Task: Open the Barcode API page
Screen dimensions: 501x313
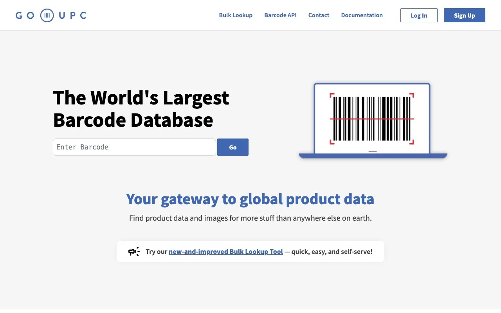Action: [280, 15]
